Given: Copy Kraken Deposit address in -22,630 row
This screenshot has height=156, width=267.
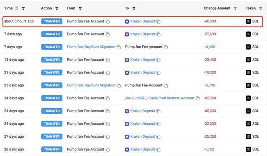Looking at the screenshot, I should tap(159, 34).
